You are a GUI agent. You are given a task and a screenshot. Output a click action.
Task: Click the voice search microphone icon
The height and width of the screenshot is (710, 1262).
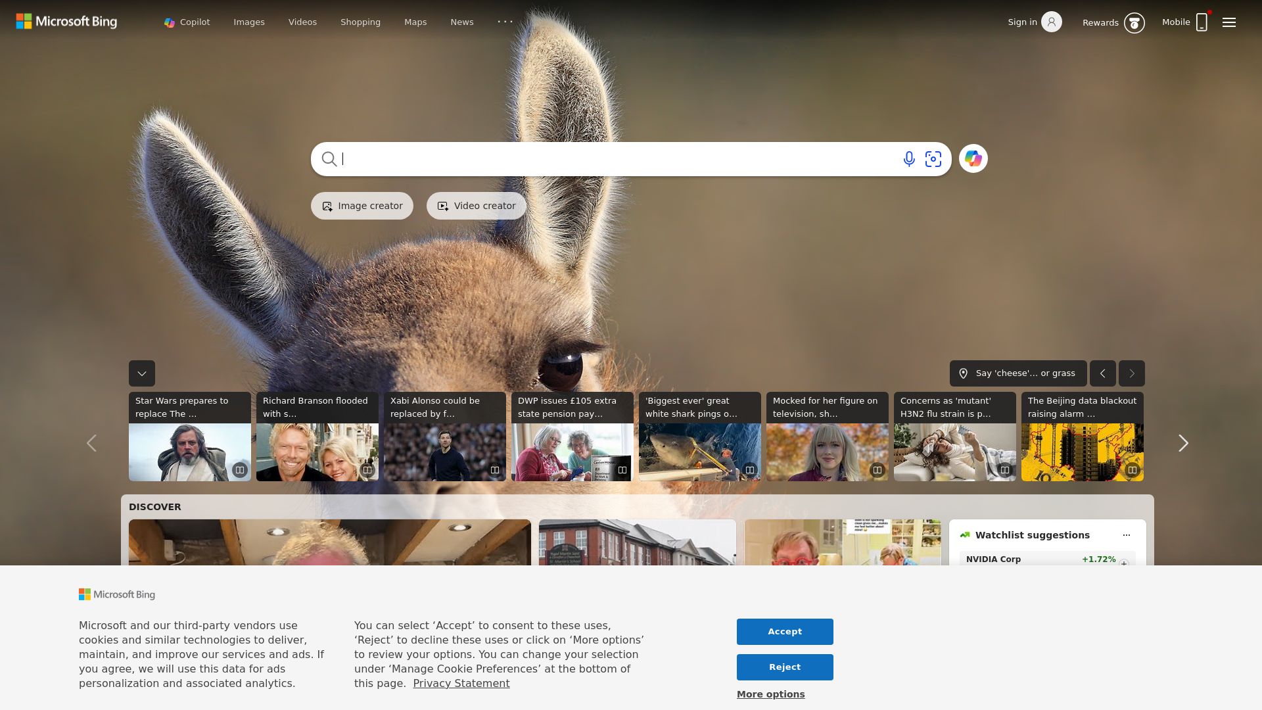coord(908,158)
